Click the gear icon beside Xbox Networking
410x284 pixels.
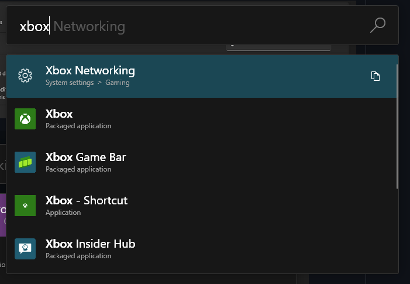[x=25, y=76]
